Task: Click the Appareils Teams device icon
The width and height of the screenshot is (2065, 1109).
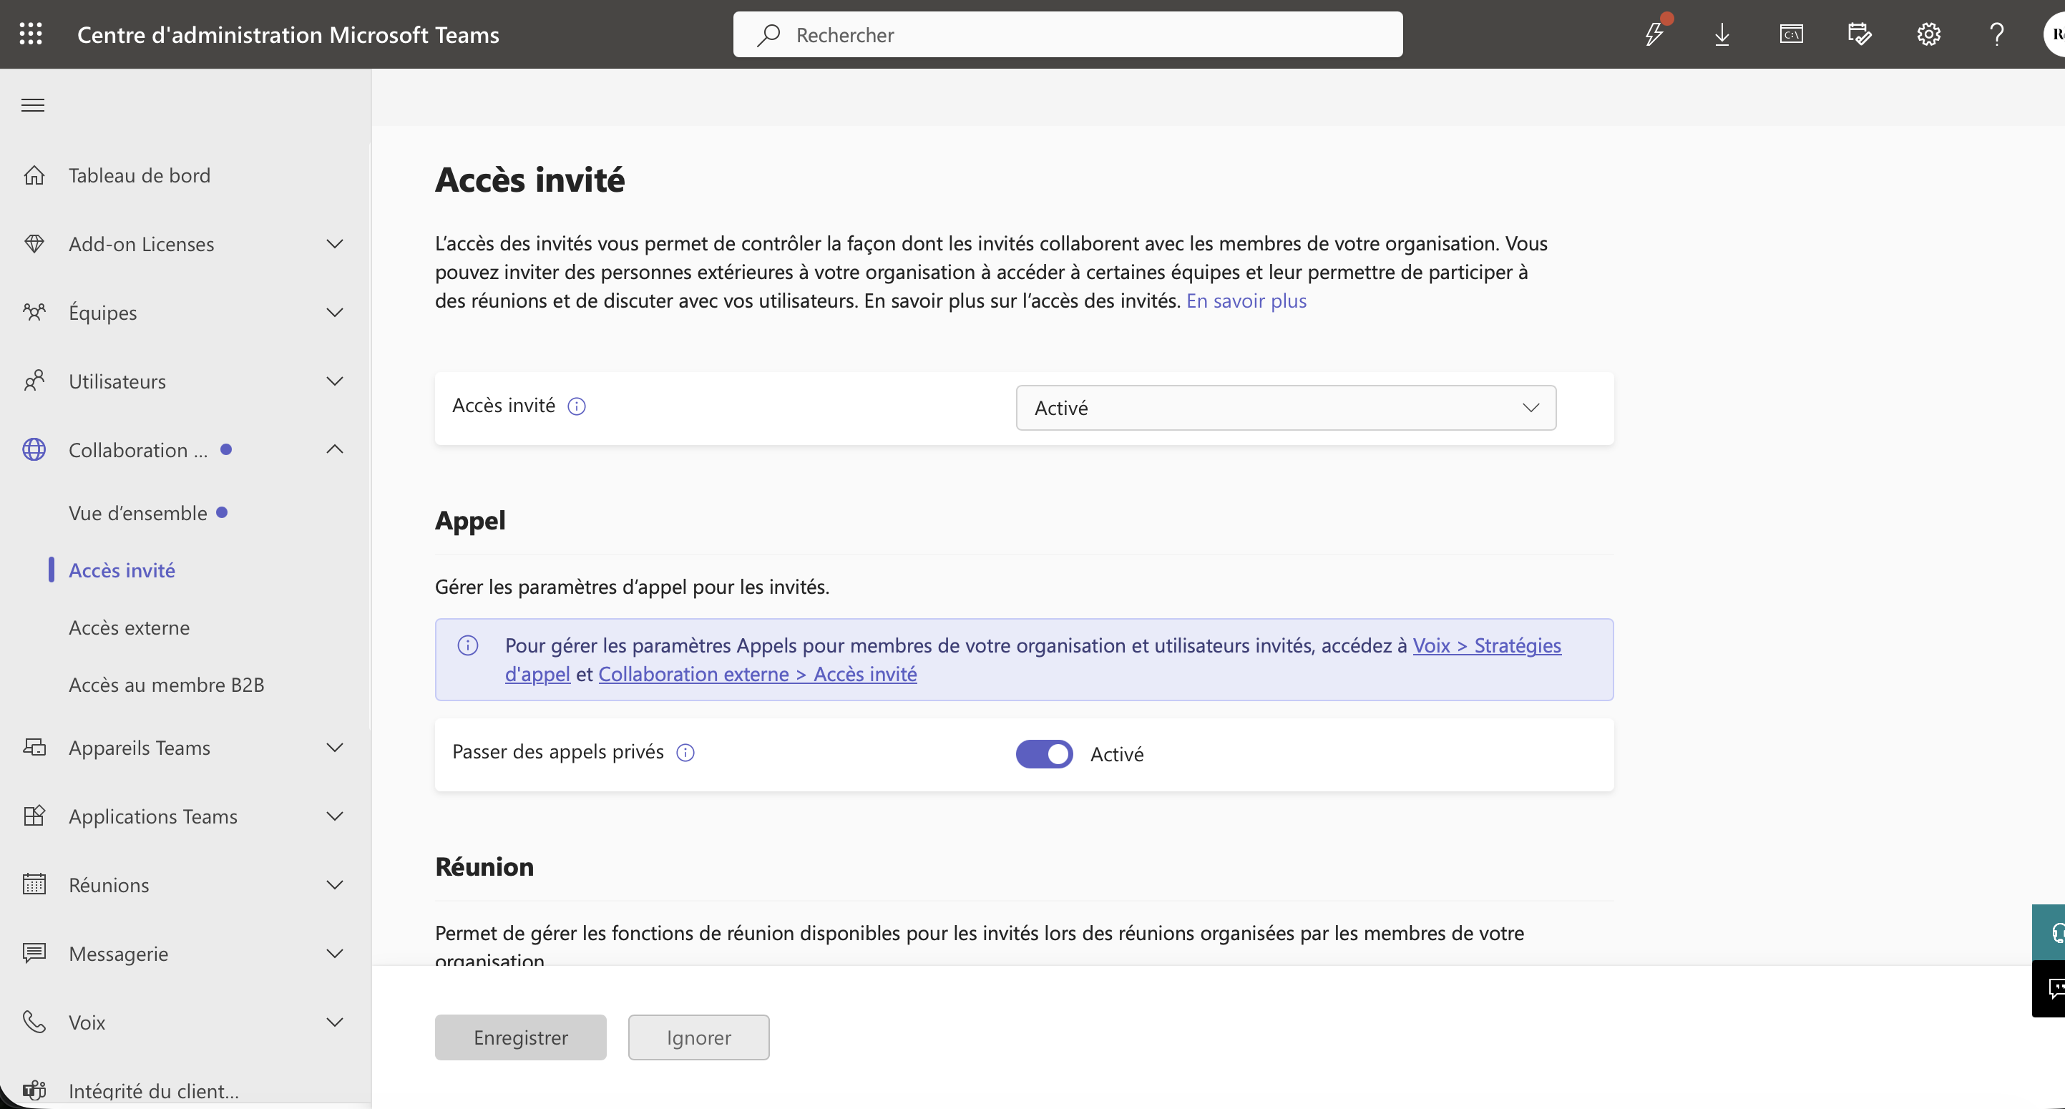Action: tap(34, 747)
